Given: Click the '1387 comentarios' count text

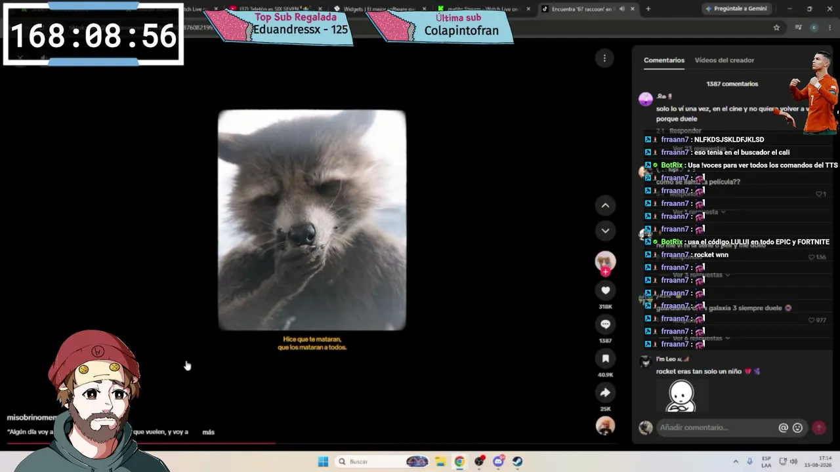Looking at the screenshot, I should 732,84.
